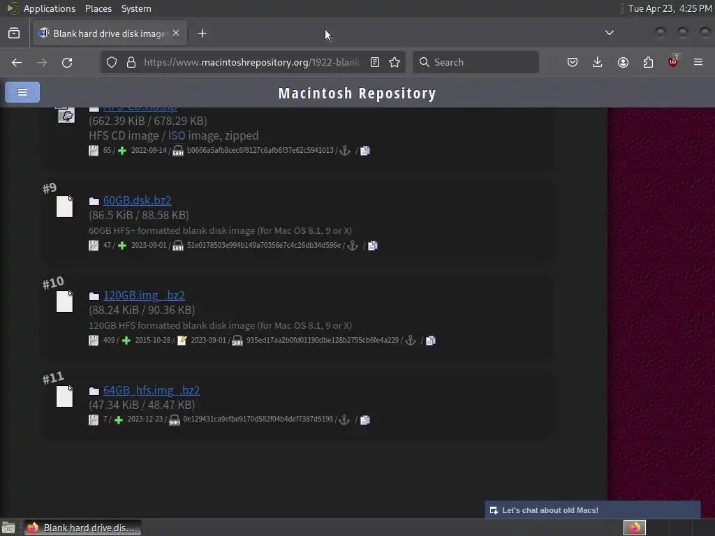Click green plus icon for 64GB_hfs.img_.bz2
The height and width of the screenshot is (536, 715).
[x=119, y=419]
